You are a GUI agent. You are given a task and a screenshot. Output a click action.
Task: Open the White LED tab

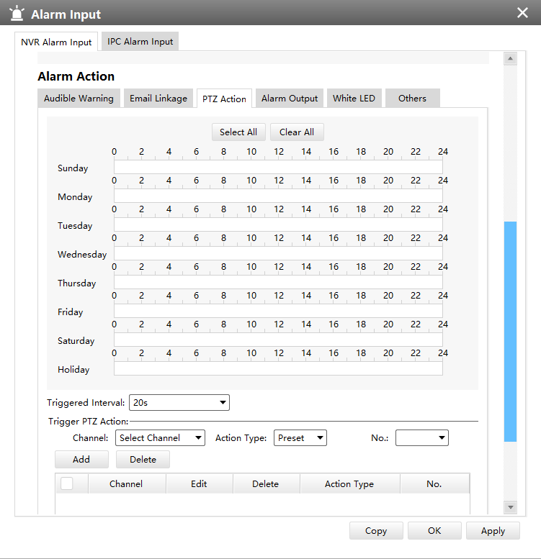[x=354, y=99]
